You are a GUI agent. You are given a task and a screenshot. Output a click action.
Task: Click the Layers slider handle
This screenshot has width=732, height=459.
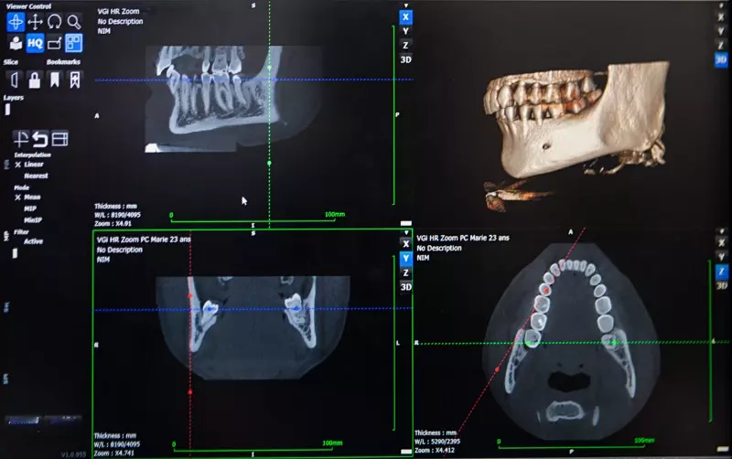click(7, 110)
